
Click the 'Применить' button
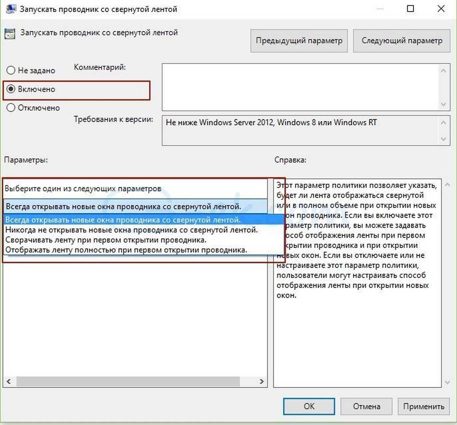pyautogui.click(x=423, y=406)
